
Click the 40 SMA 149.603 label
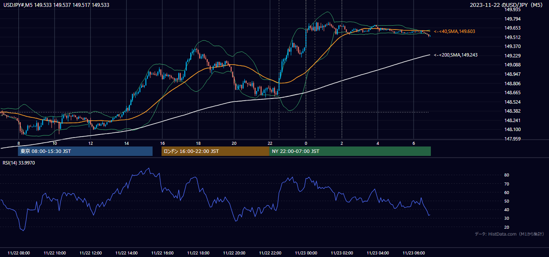(x=454, y=31)
